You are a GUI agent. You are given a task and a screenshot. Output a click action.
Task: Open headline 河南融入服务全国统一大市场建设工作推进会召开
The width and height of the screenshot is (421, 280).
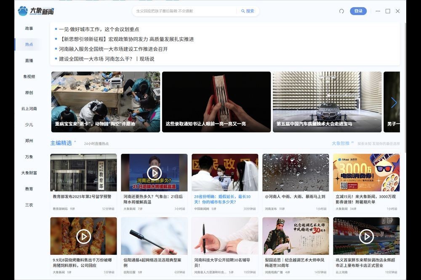pos(113,49)
